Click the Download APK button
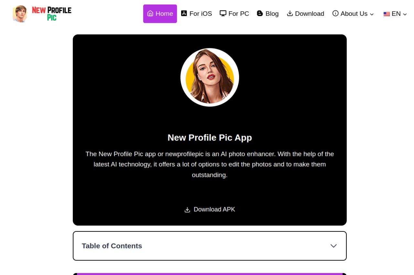 tap(210, 210)
